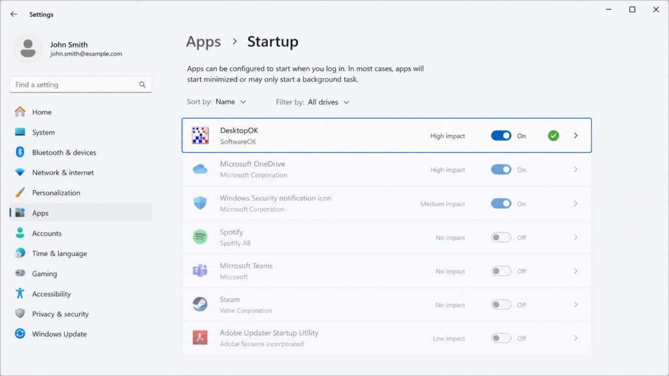Screen dimensions: 669x376
Task: Click "Low impact" label for Adobe Updater
Action: [x=449, y=339]
